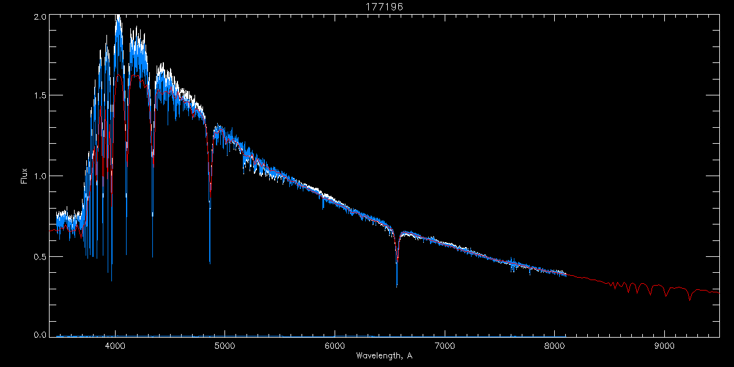Viewport: 734px width, 367px height.
Task: Click the 7000 x-axis tick label
Action: [445, 345]
